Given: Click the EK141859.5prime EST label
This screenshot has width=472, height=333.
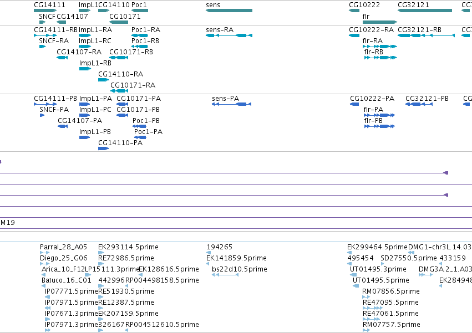Looking at the screenshot, I should coord(236,258).
